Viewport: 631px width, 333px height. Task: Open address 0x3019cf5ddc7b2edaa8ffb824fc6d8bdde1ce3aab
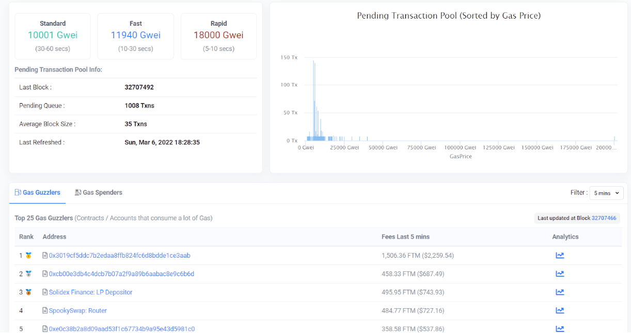point(119,255)
